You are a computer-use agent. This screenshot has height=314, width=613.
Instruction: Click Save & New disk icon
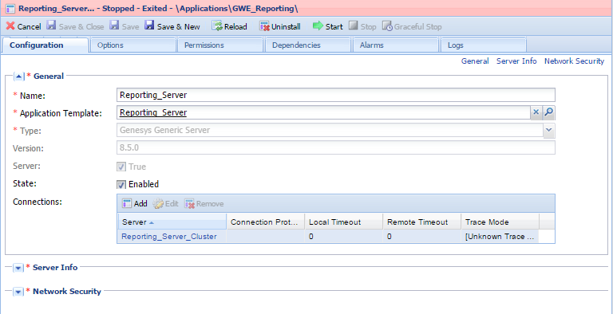point(149,26)
